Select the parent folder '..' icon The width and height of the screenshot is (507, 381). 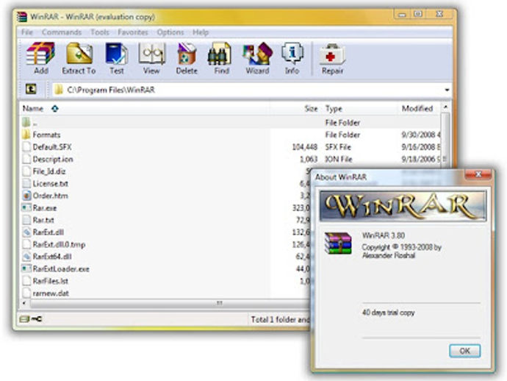click(x=26, y=122)
